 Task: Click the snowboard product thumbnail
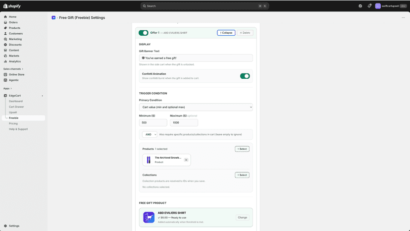pos(149,160)
